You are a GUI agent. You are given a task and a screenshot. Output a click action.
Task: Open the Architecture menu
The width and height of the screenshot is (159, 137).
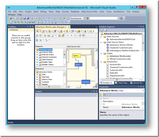(119, 11)
